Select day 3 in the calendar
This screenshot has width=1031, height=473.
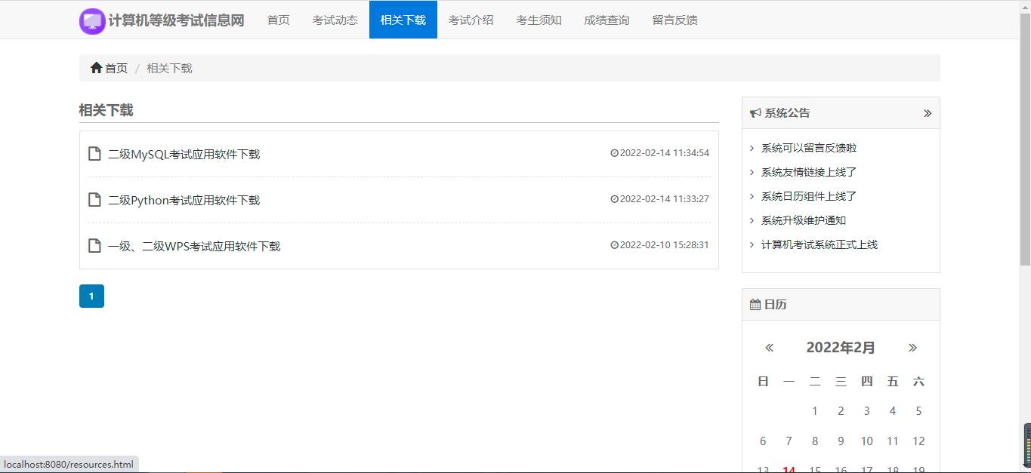click(x=867, y=411)
